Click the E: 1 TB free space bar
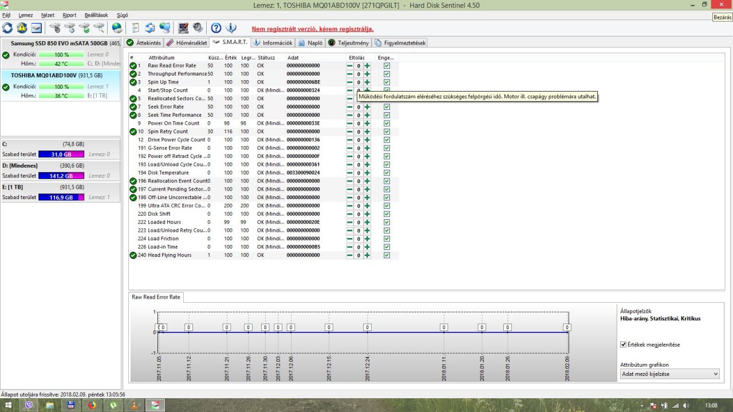This screenshot has width=733, height=412. pos(62,197)
